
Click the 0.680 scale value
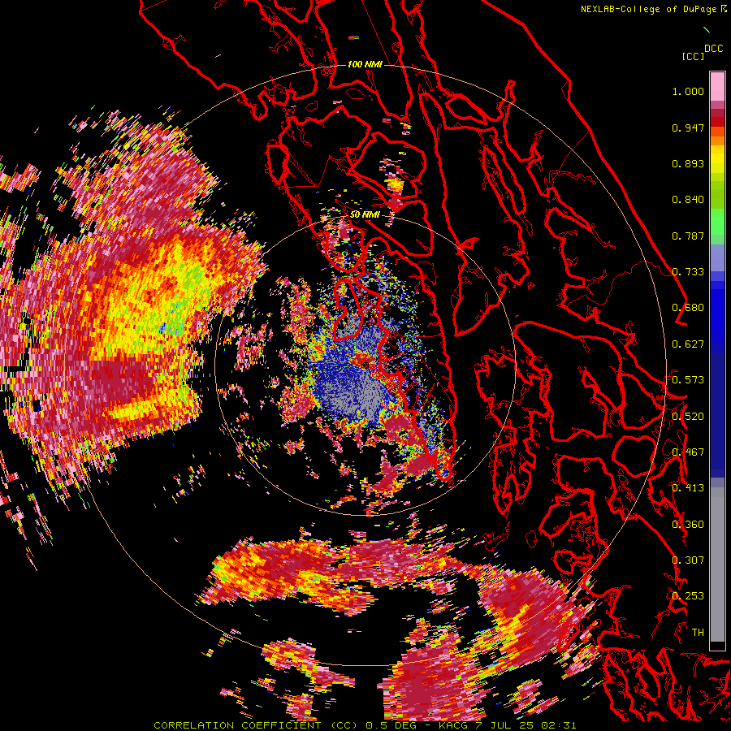688,308
